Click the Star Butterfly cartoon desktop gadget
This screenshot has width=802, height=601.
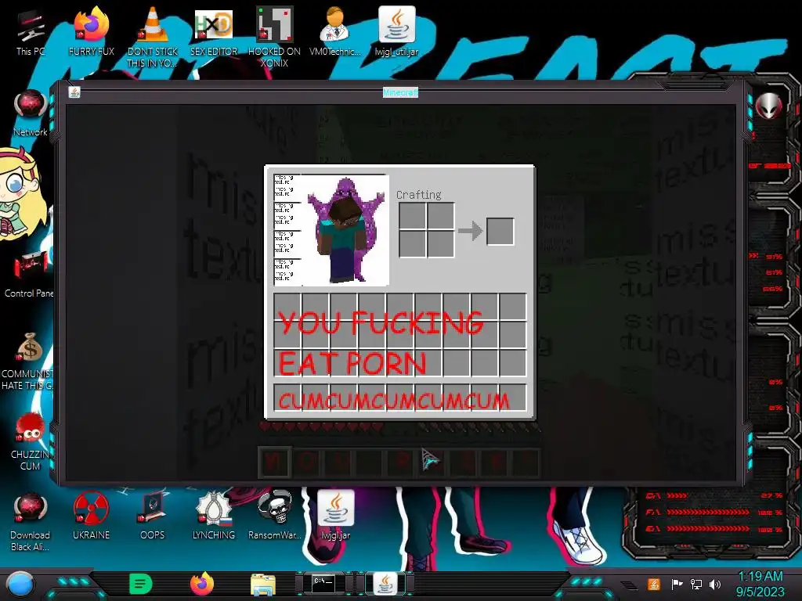21,194
